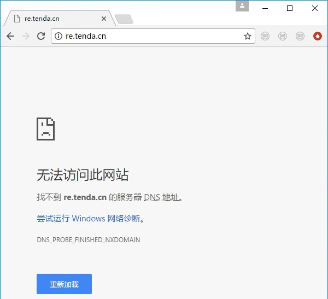Maximize the browser window
328x299 pixels.
click(290, 8)
